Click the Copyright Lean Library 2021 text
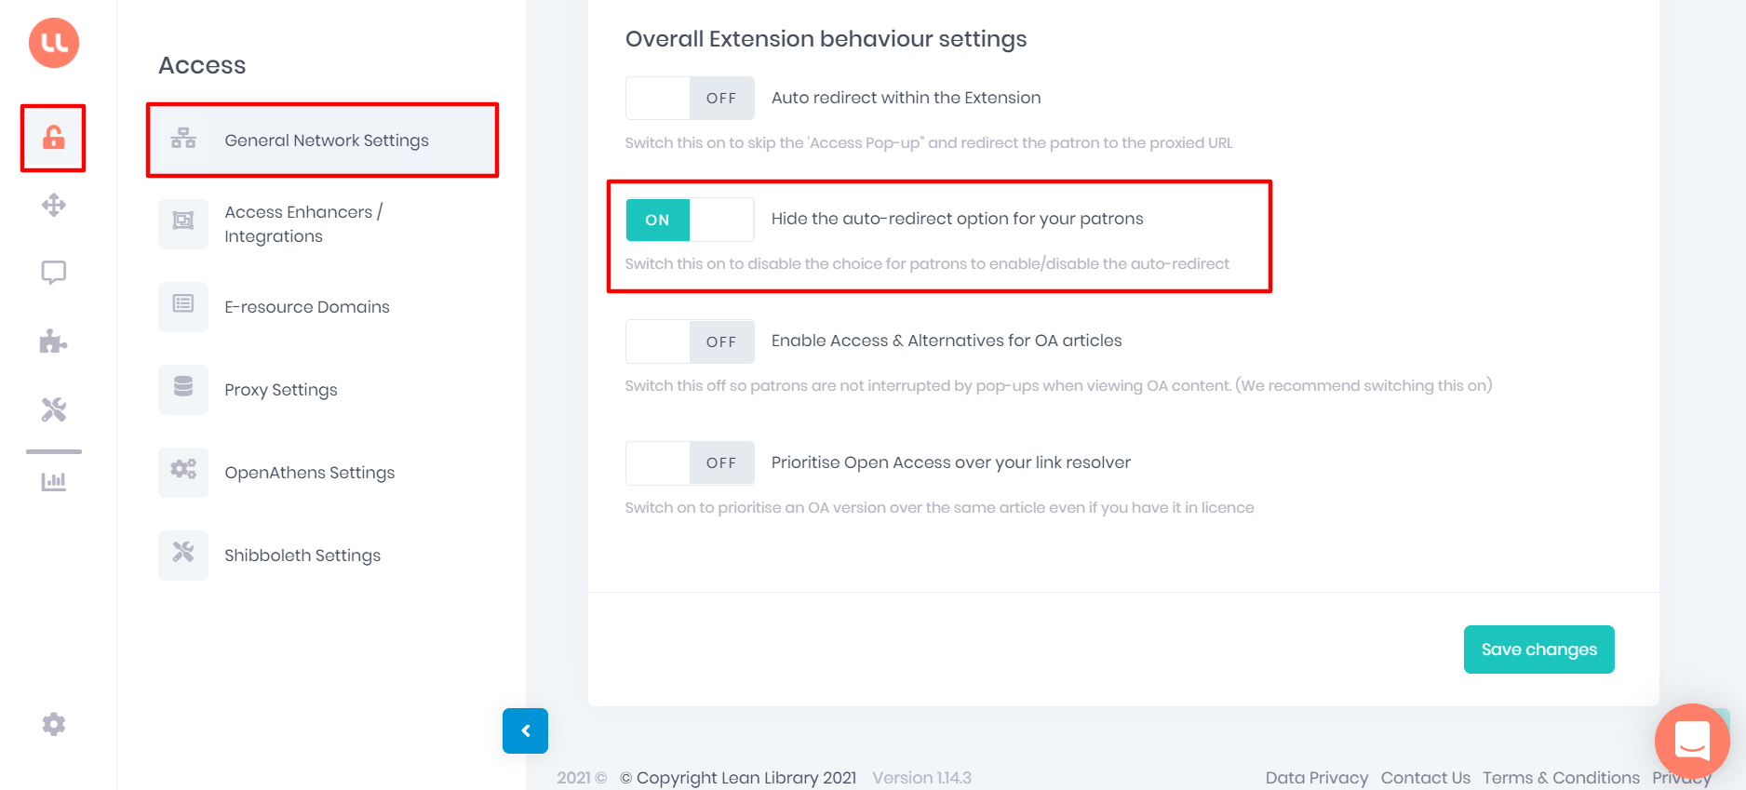 (x=738, y=778)
